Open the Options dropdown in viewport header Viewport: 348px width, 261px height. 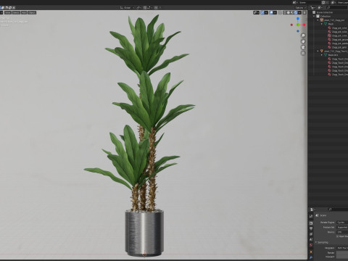(x=300, y=8)
